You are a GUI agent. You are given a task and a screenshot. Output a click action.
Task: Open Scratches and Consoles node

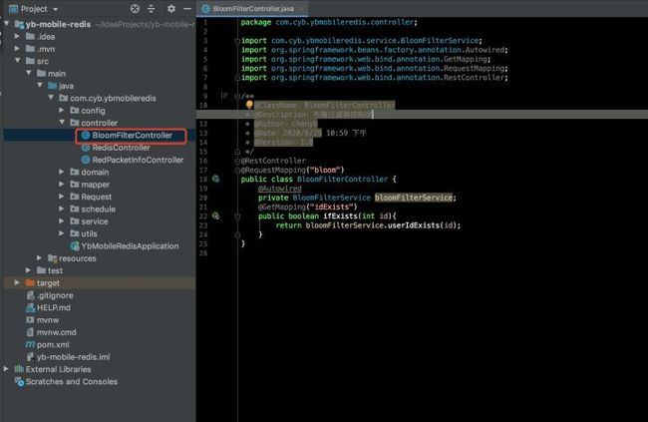(72, 381)
